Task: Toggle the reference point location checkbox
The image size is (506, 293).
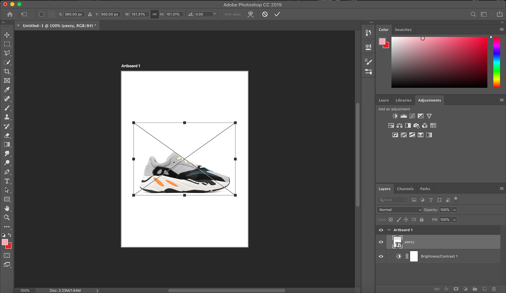Action: pos(41,14)
